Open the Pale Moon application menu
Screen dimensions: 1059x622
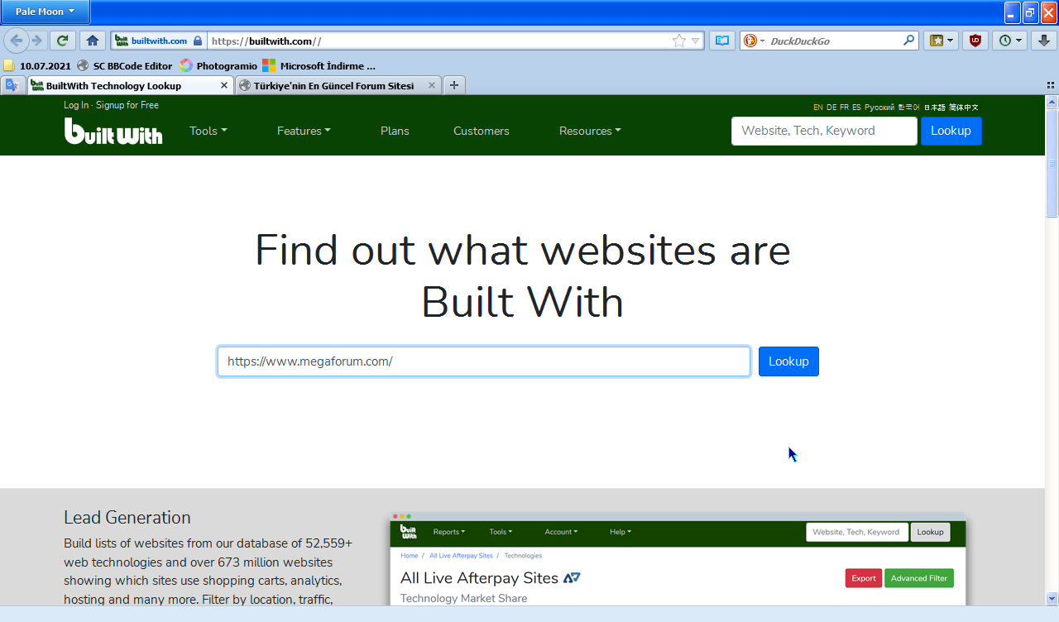[x=45, y=12]
